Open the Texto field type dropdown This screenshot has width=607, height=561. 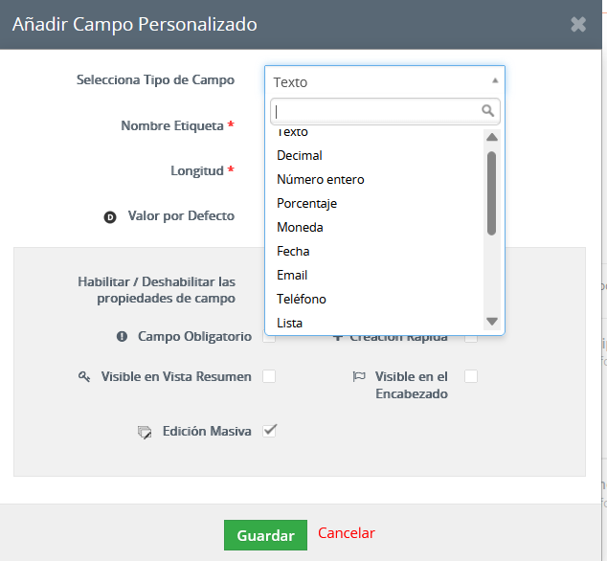385,81
